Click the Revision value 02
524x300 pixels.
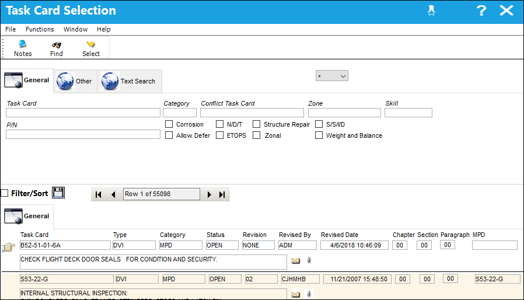coord(261,279)
